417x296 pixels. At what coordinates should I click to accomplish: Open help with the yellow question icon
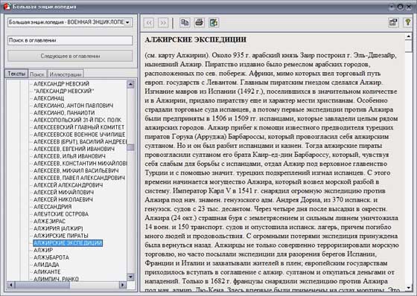tap(408, 22)
